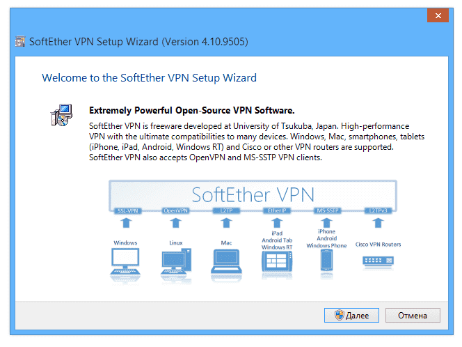Click the SSL-VPN protocol label
Screen dimensions: 462x347
pos(126,210)
